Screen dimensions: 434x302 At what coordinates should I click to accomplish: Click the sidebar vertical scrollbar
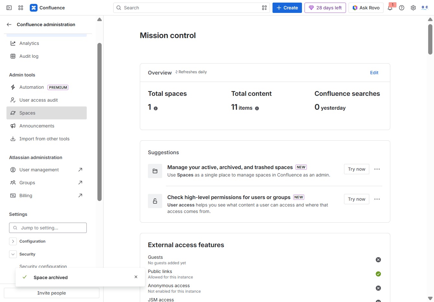coord(100,122)
